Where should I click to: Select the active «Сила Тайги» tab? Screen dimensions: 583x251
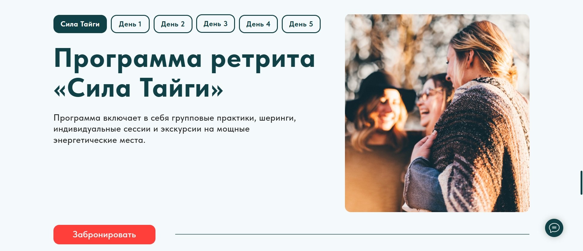point(80,24)
